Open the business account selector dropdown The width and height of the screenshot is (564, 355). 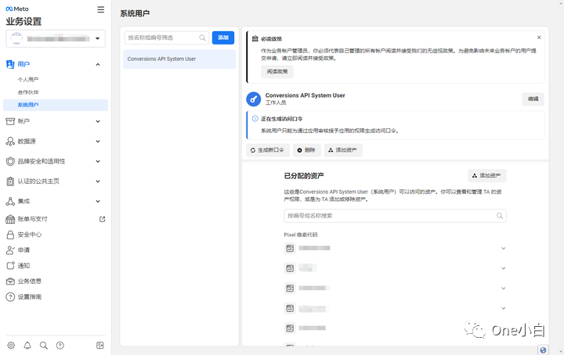[x=56, y=38]
